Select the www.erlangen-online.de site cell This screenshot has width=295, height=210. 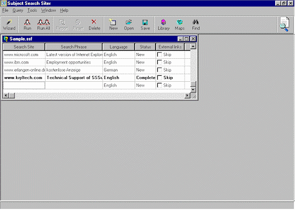24,70
